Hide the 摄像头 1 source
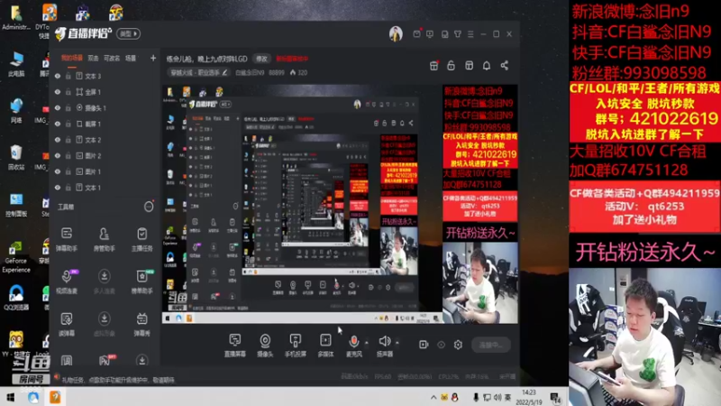 coord(58,107)
